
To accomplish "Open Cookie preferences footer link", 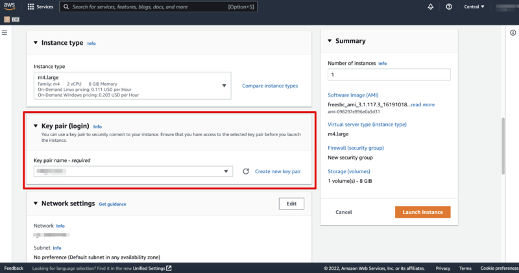I will pos(500,268).
